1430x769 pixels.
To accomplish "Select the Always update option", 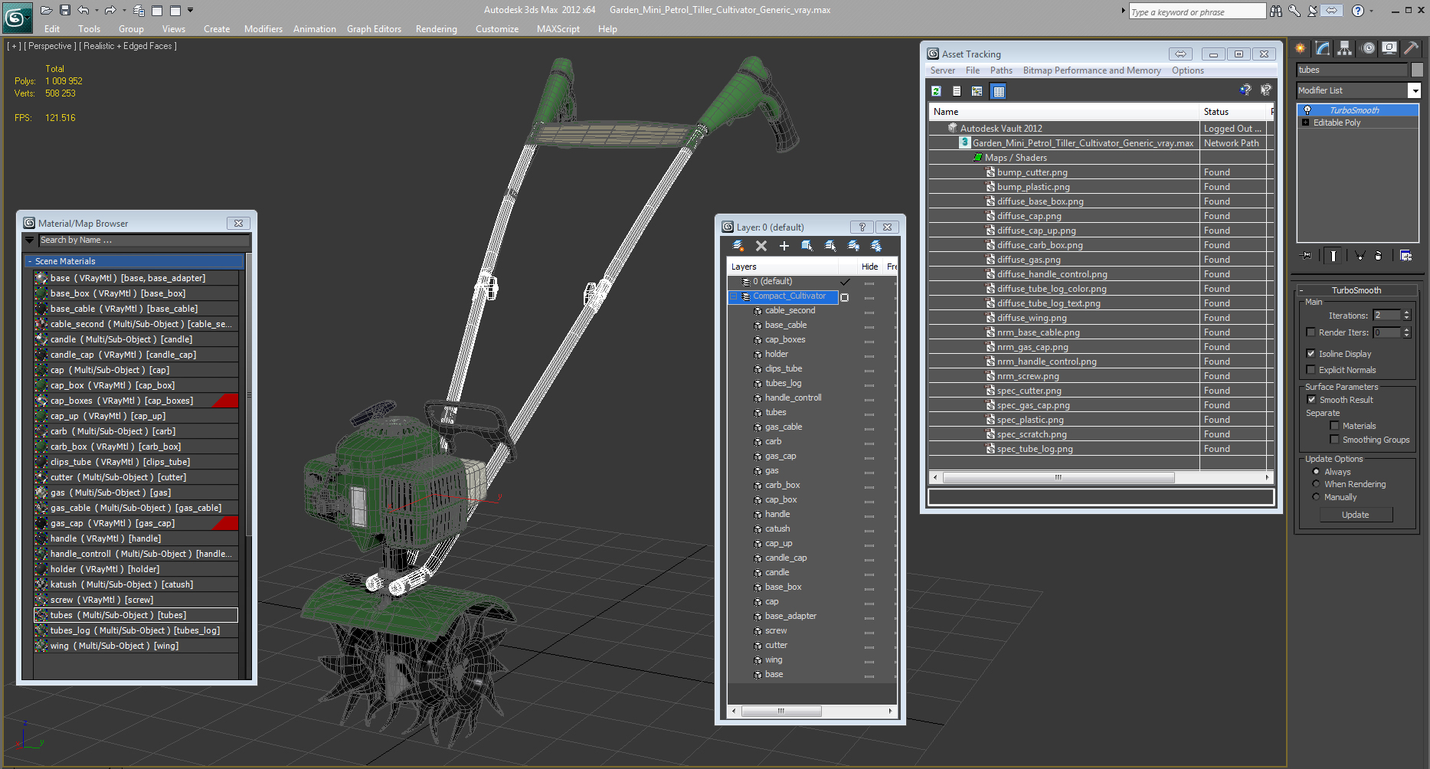I will click(1316, 472).
